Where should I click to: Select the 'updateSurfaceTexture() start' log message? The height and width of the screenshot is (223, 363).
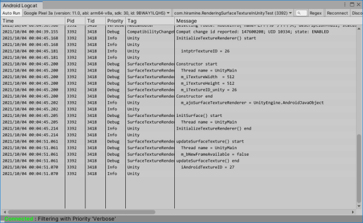pyautogui.click(x=210, y=141)
